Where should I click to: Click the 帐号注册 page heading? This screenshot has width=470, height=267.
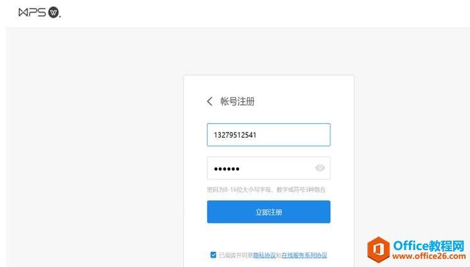coord(237,101)
